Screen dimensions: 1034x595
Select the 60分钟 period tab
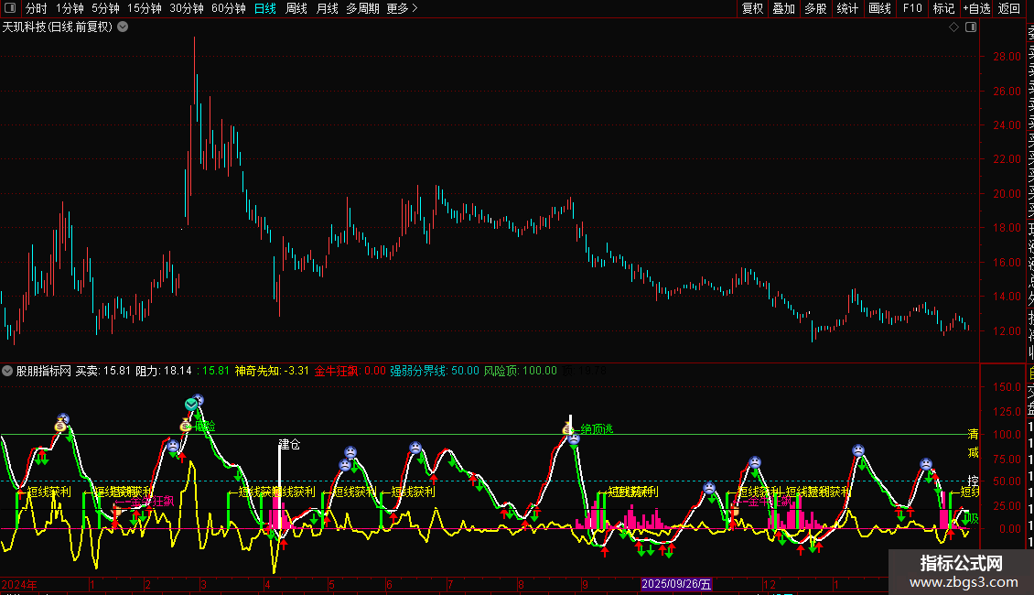[x=229, y=8]
